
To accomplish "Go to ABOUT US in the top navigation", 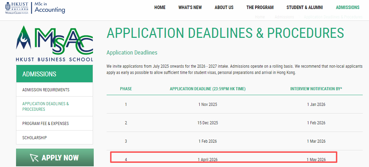I will [224, 8].
